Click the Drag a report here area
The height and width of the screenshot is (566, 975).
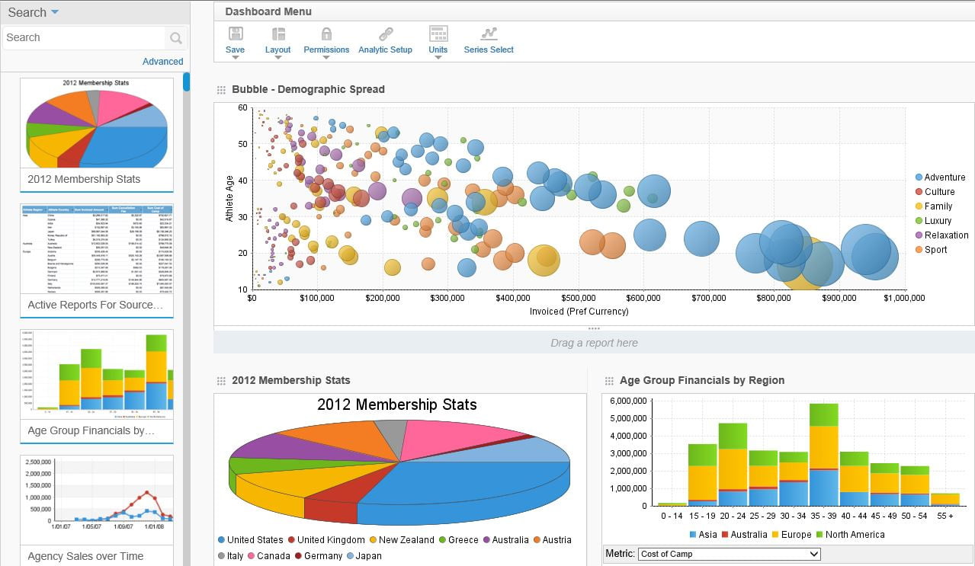594,343
